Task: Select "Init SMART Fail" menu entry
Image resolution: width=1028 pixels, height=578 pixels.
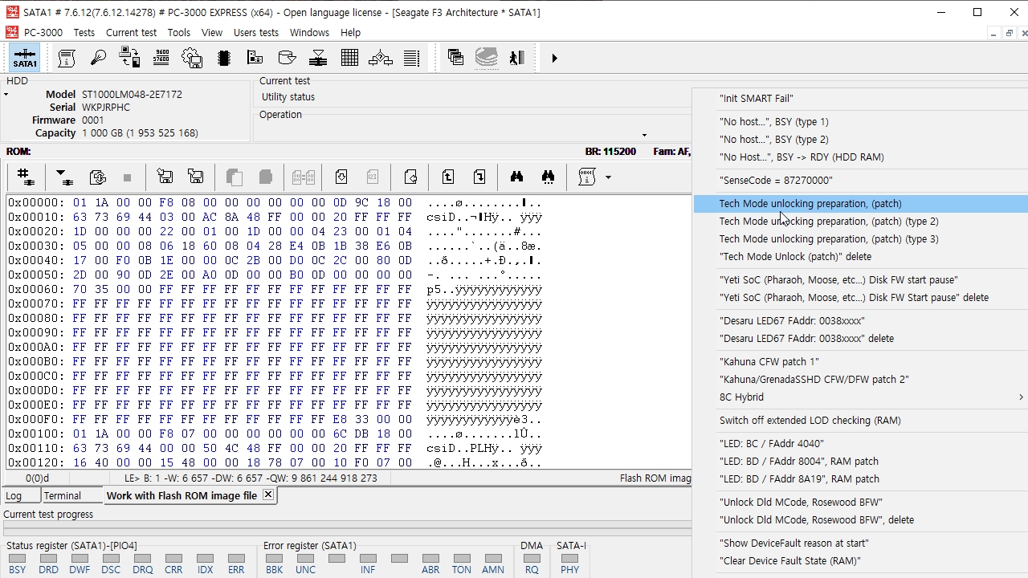Action: [756, 99]
